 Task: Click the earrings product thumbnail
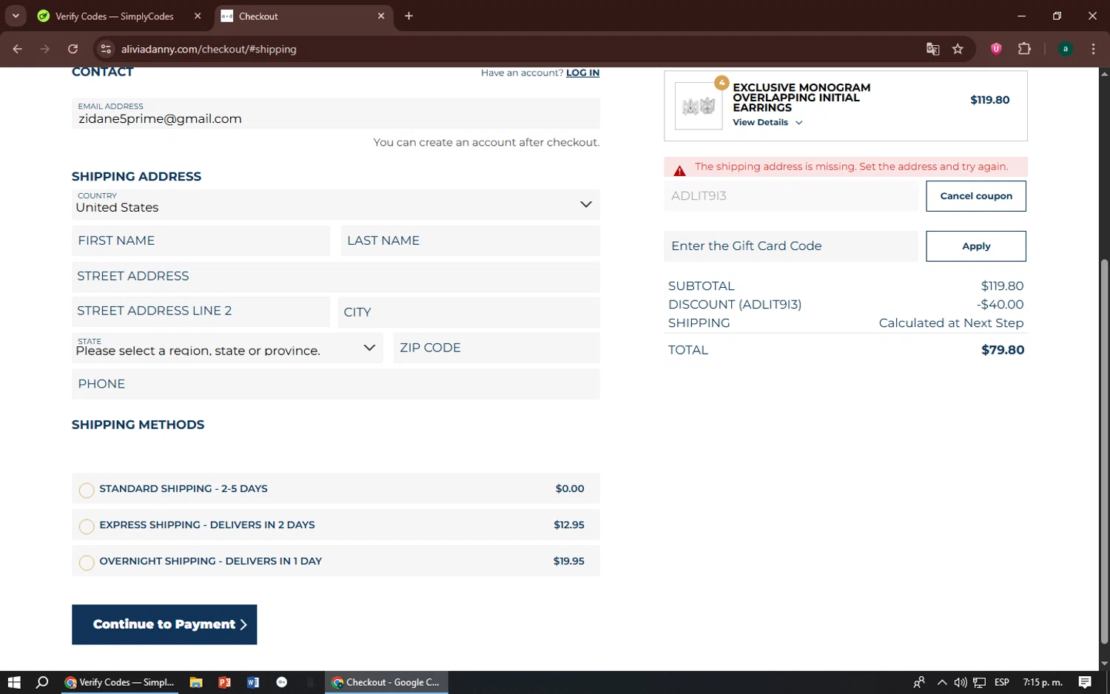pyautogui.click(x=699, y=106)
